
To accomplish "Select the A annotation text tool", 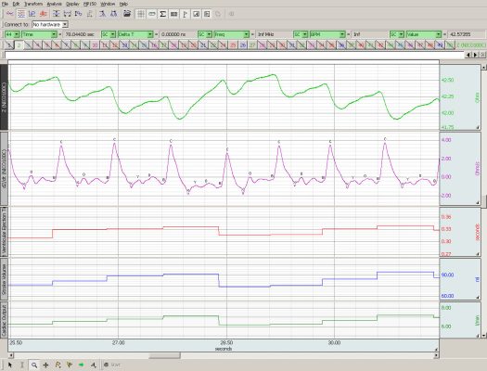I will pos(93,365).
